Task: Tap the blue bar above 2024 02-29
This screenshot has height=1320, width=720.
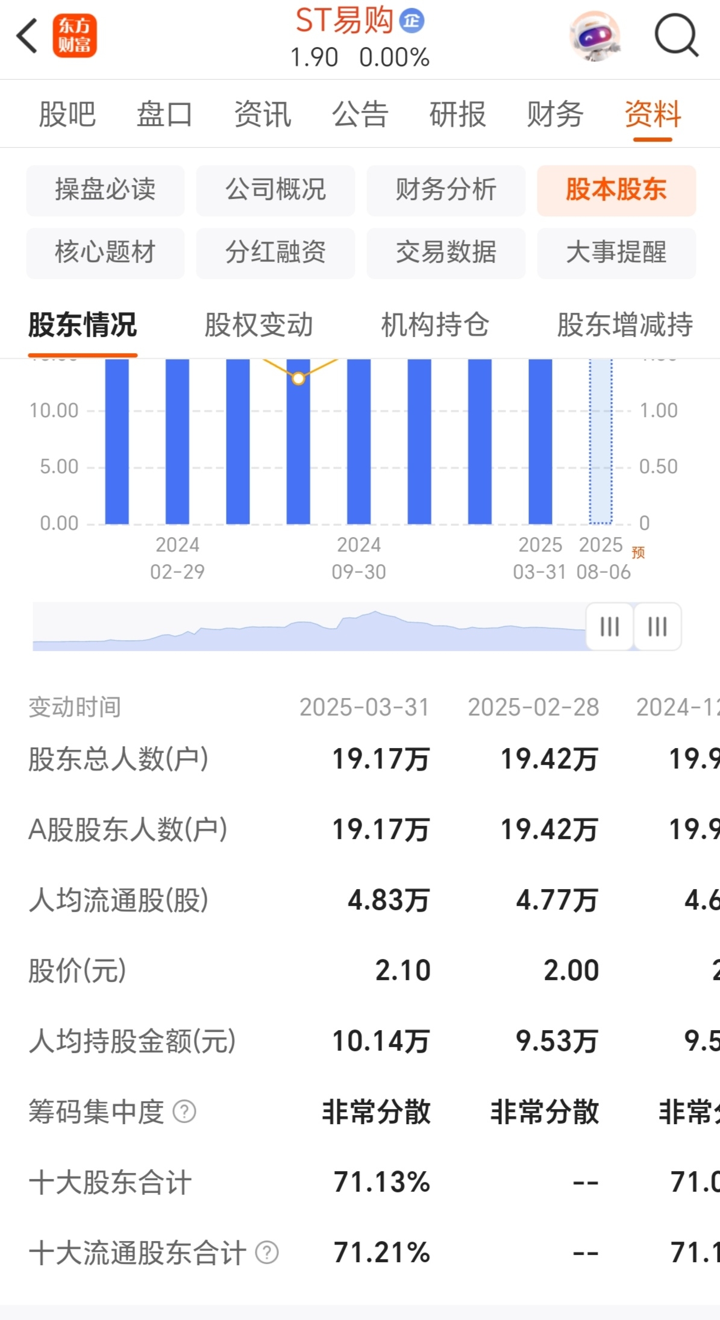Action: tap(177, 441)
